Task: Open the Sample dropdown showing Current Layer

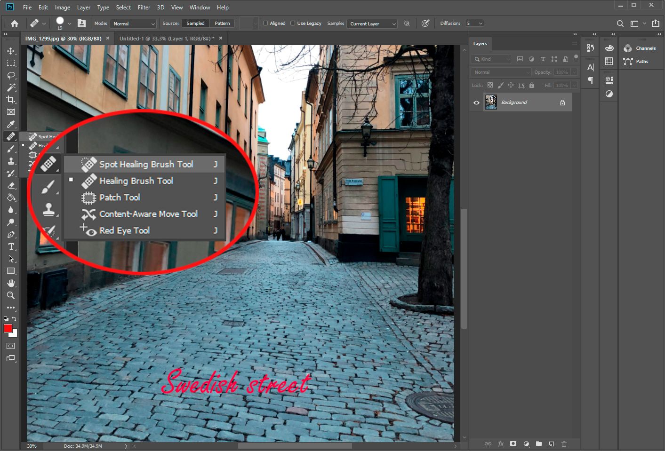Action: (373, 24)
